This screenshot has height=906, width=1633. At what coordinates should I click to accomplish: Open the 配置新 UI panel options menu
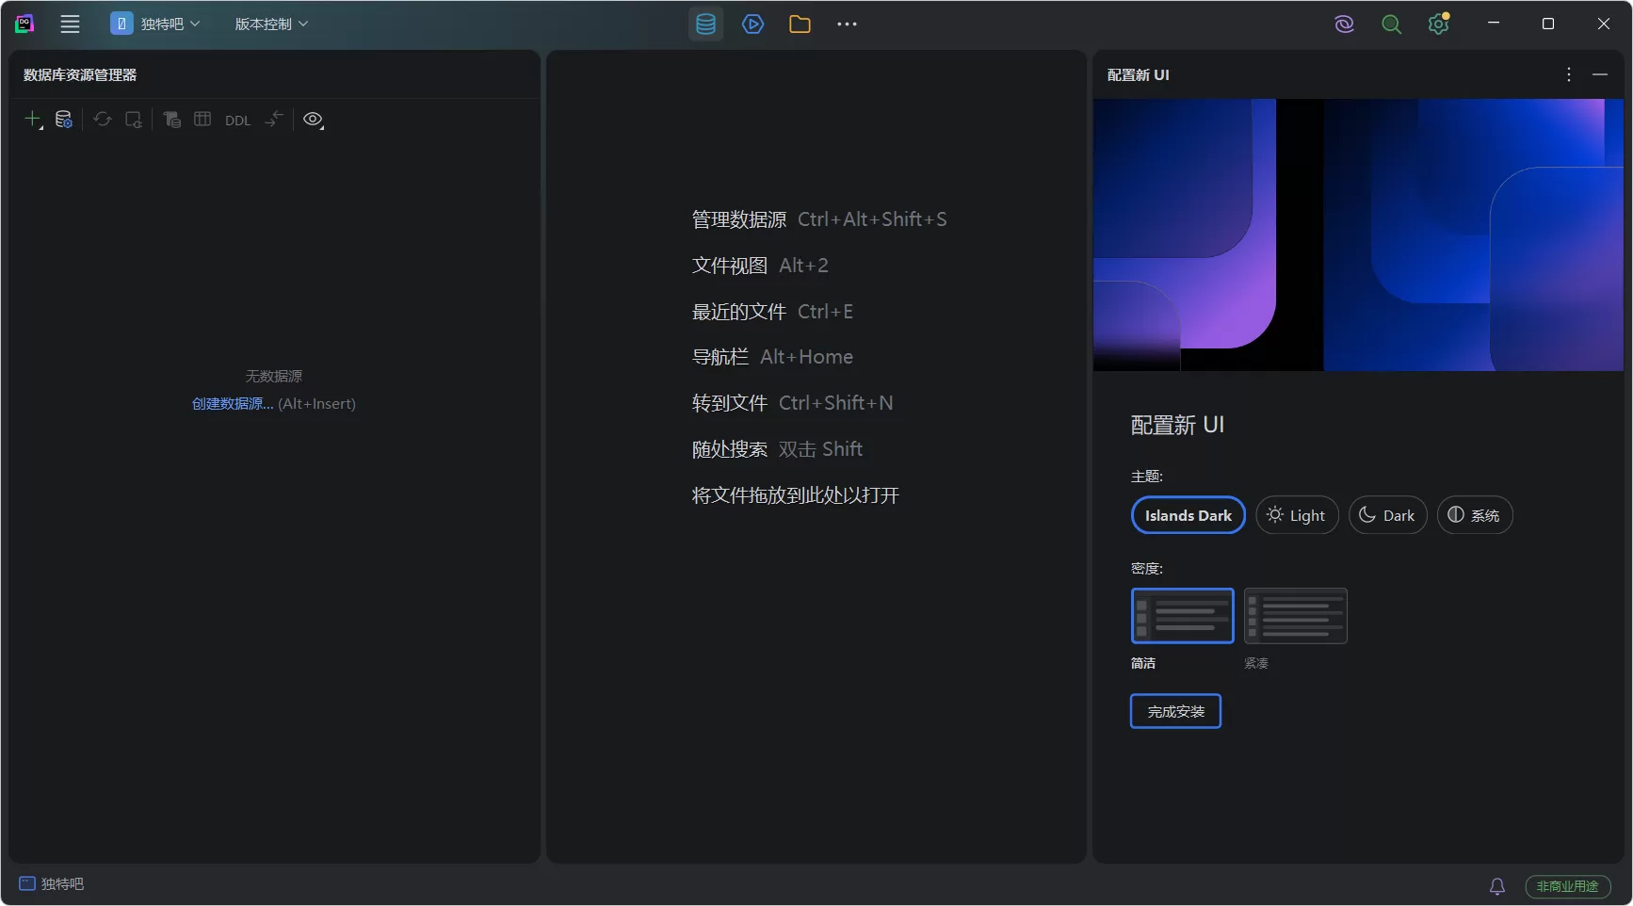(1568, 74)
